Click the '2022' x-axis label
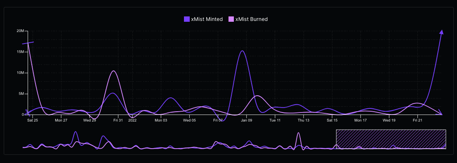This screenshot has height=163, width=457. point(132,120)
